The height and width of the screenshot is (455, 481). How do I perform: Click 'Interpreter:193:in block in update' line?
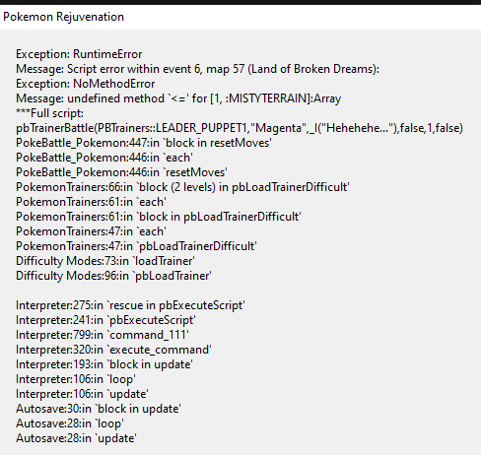coord(104,364)
